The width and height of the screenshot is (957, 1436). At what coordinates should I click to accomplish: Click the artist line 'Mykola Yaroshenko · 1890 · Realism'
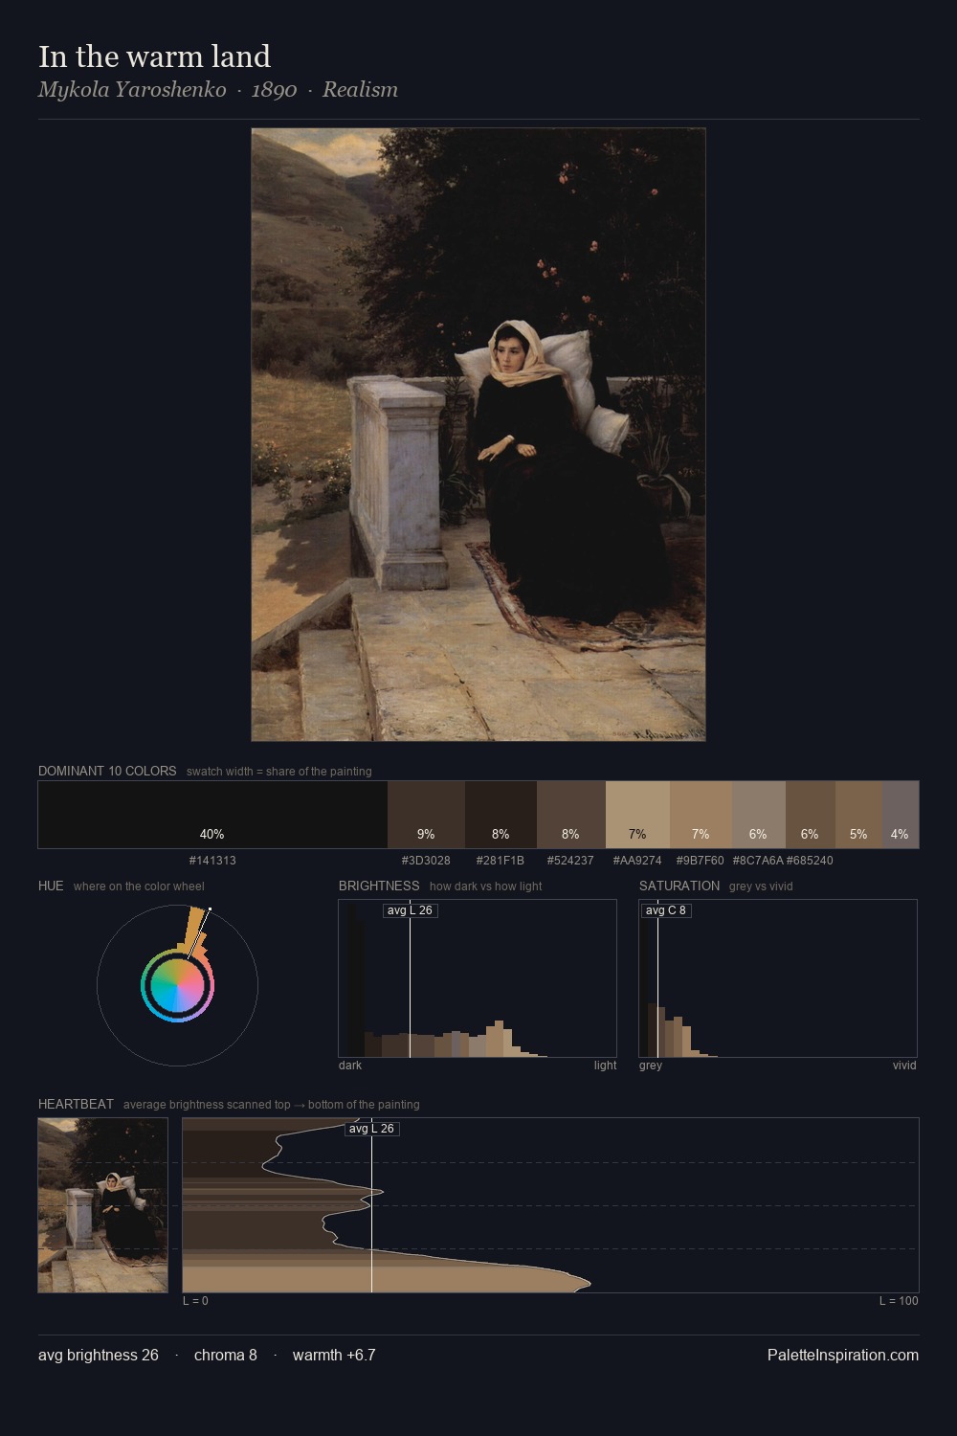[x=218, y=90]
